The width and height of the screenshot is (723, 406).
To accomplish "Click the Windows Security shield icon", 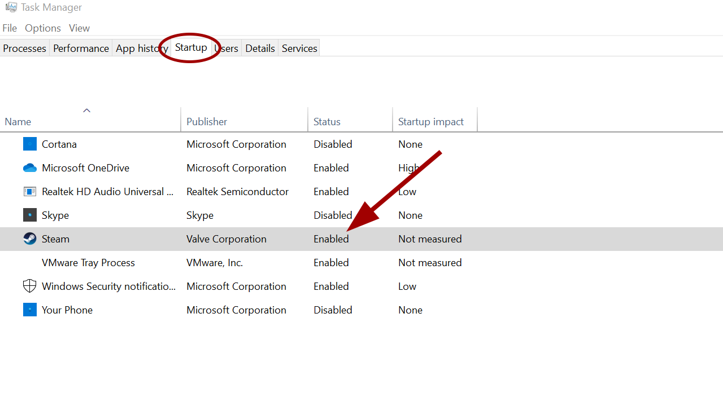I will pos(30,286).
